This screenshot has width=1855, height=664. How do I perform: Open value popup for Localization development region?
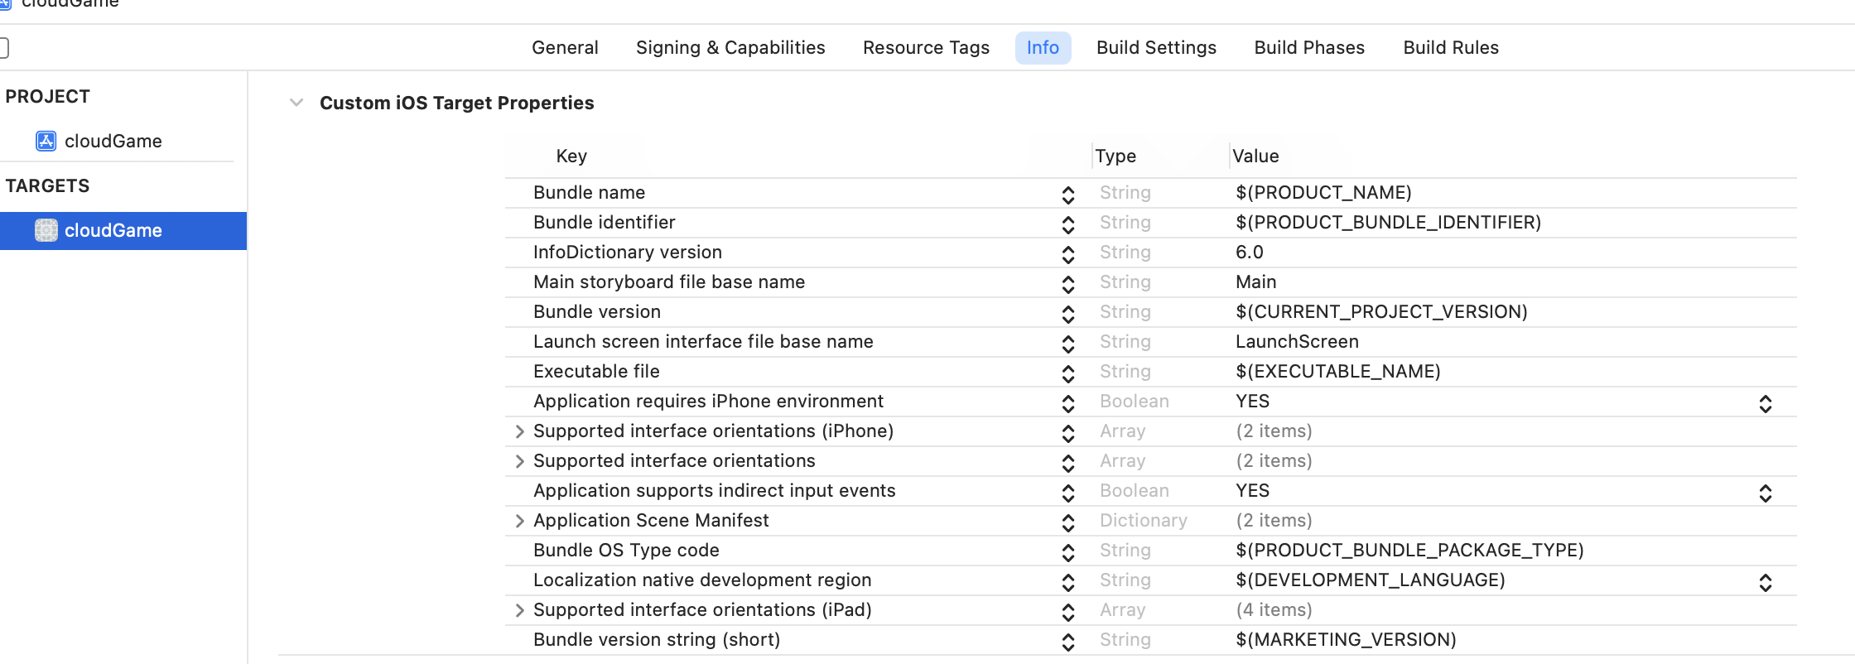point(1765,582)
